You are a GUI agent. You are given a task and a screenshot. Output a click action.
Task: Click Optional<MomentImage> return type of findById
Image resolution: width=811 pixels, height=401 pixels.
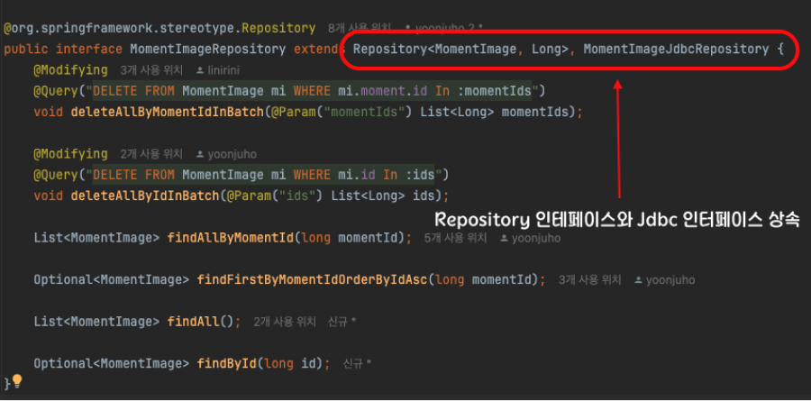pyautogui.click(x=112, y=364)
